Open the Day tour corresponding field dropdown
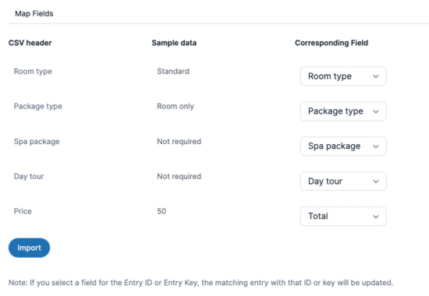429x296 pixels. [343, 181]
